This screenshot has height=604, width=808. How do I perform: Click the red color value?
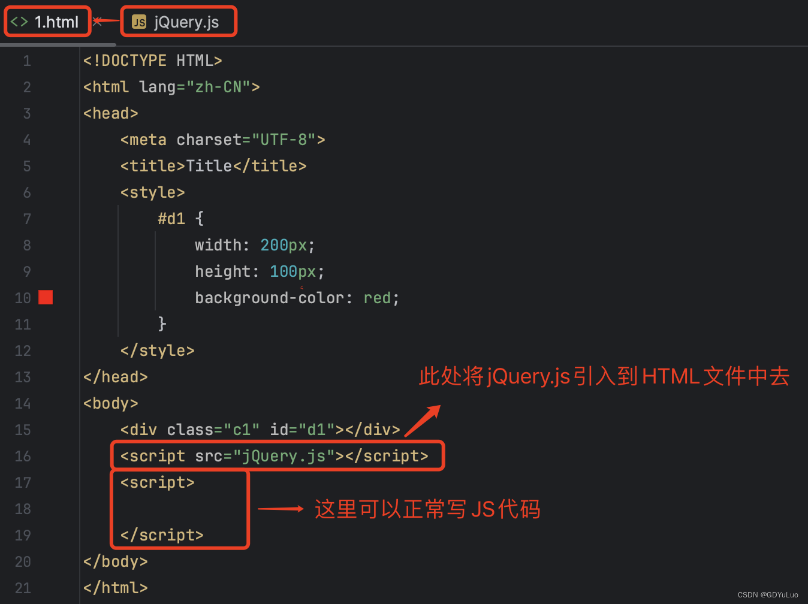pos(378,298)
